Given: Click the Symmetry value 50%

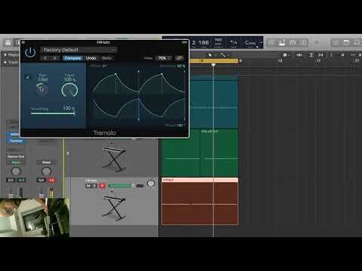Looking at the screenshot, I should [181, 65].
